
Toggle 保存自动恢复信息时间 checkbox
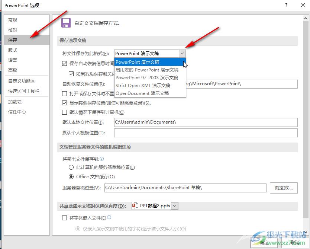pos(64,64)
